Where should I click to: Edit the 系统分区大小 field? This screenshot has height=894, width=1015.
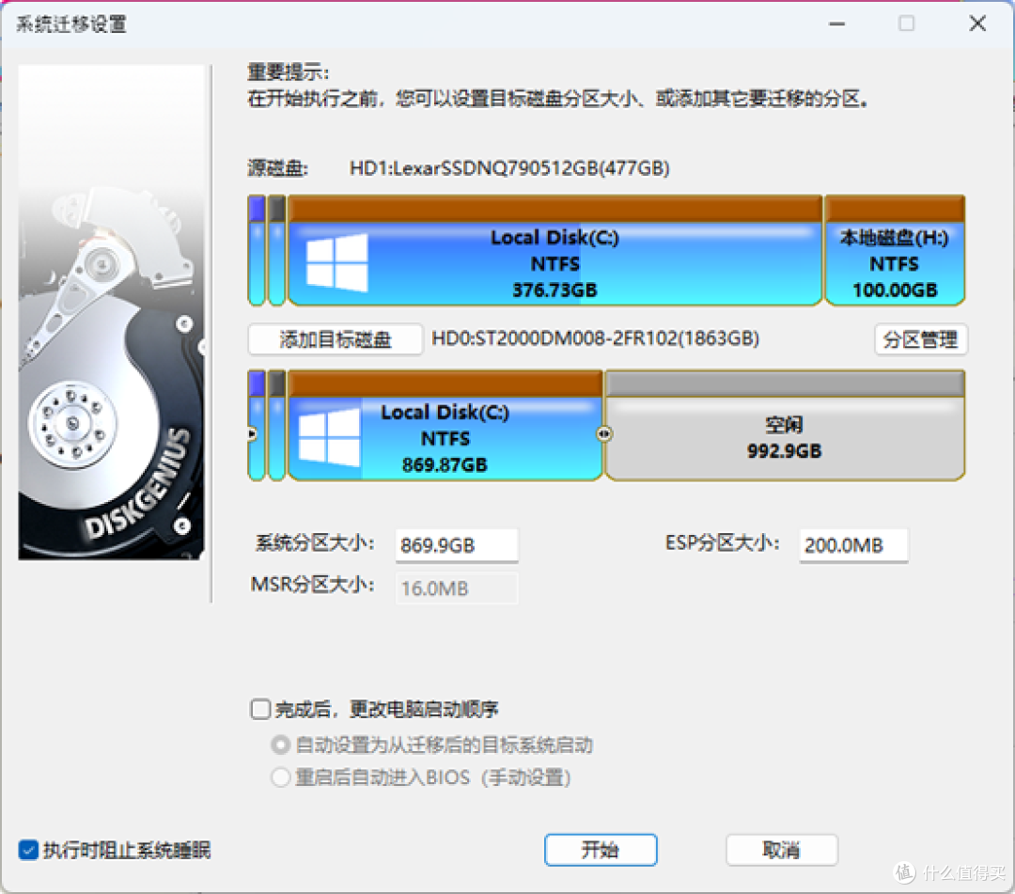pos(457,545)
